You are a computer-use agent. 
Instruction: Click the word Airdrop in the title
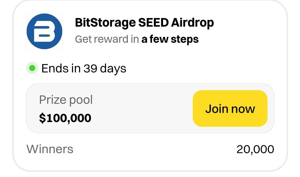tap(192, 23)
